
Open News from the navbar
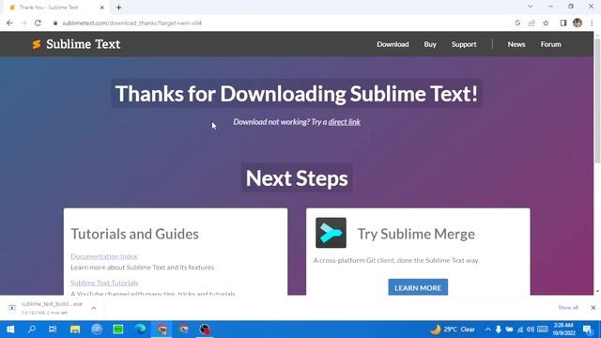coord(516,44)
